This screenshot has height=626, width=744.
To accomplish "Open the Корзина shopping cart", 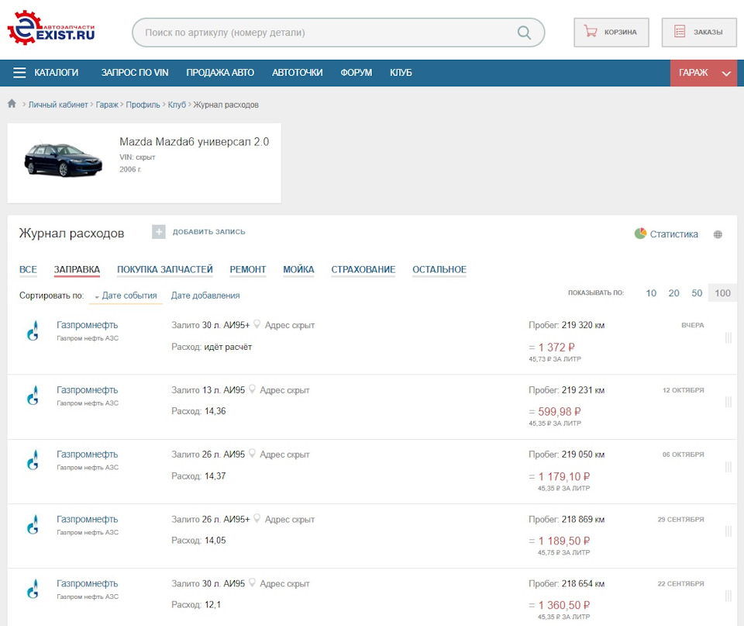I will coord(611,33).
